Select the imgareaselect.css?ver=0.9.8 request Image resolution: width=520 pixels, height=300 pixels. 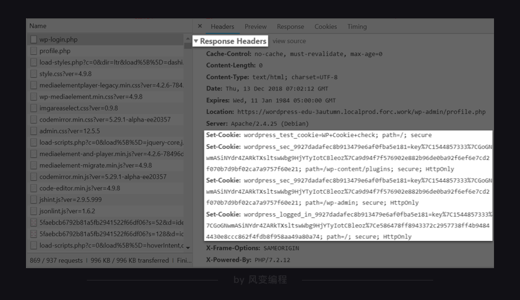click(x=105, y=108)
